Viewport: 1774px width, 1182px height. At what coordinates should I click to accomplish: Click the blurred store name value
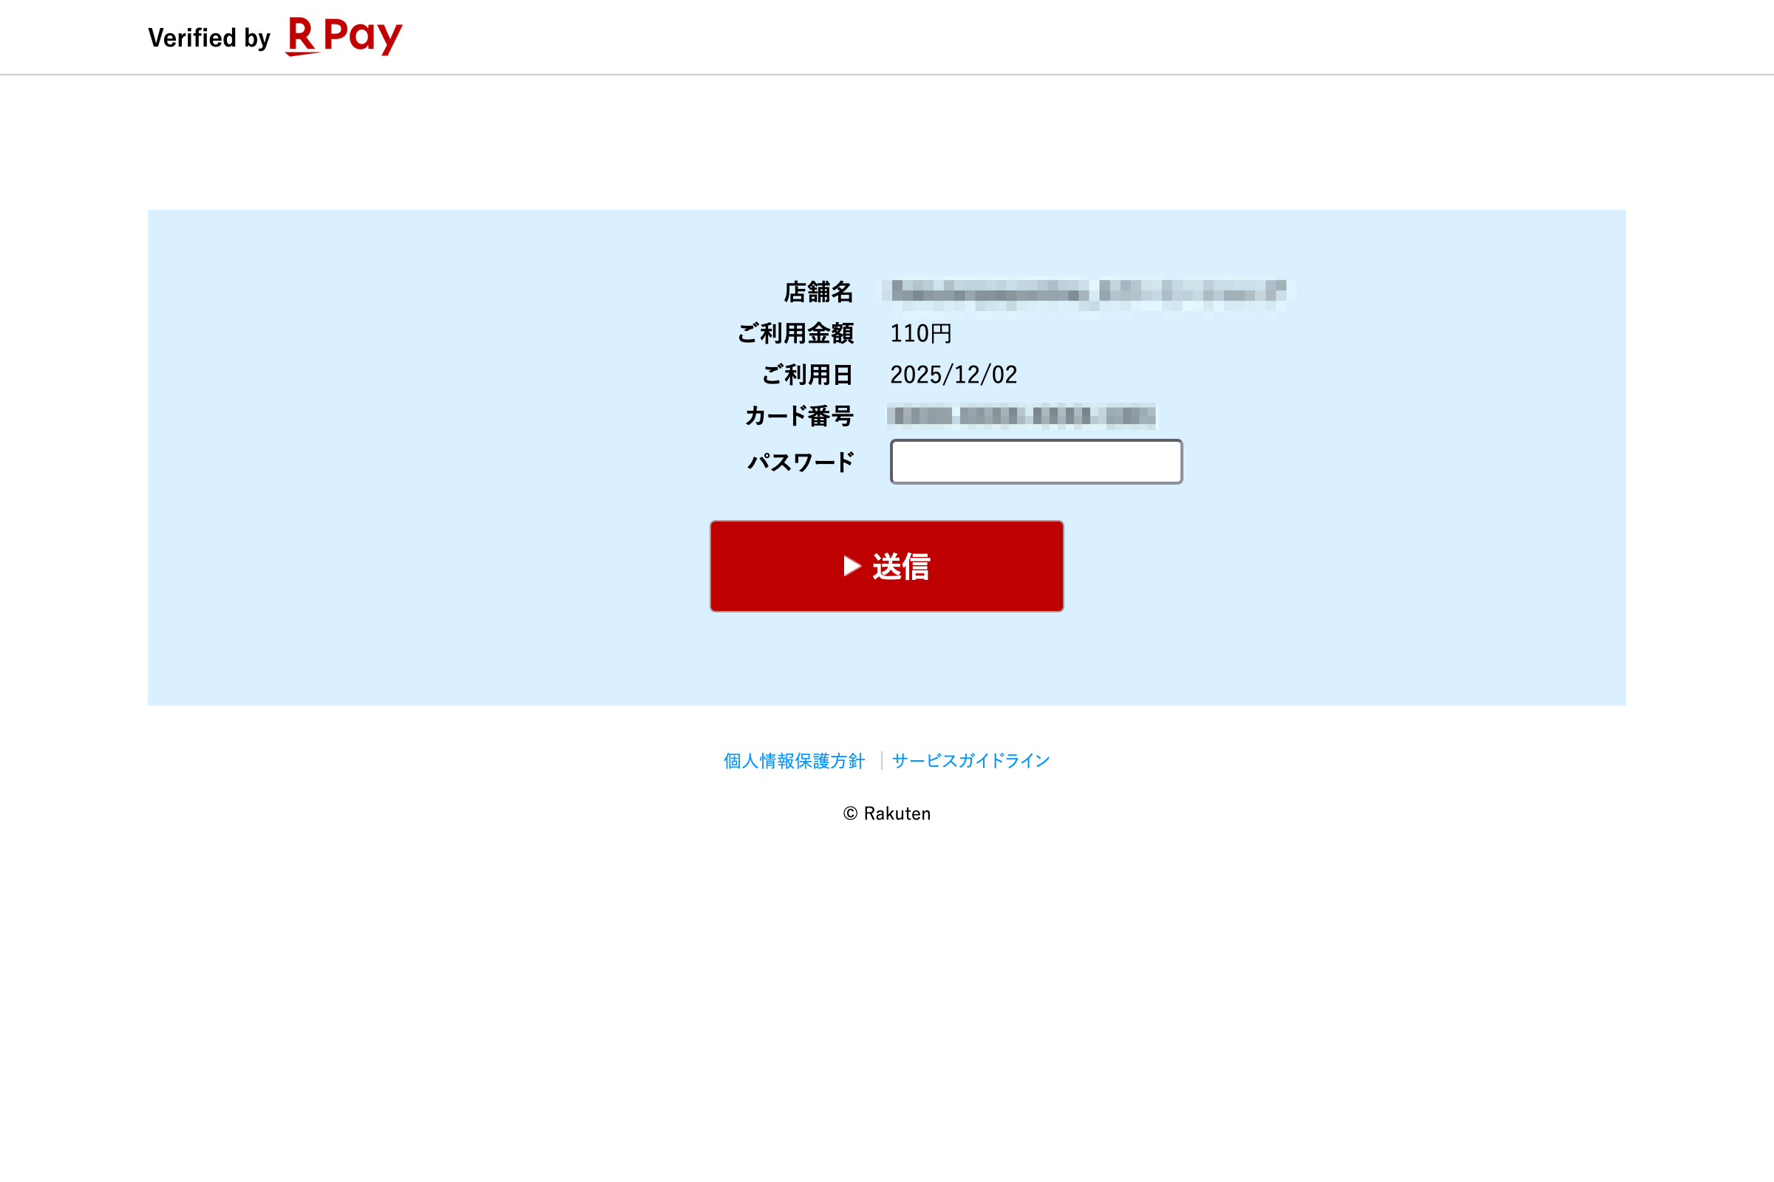pos(1088,292)
